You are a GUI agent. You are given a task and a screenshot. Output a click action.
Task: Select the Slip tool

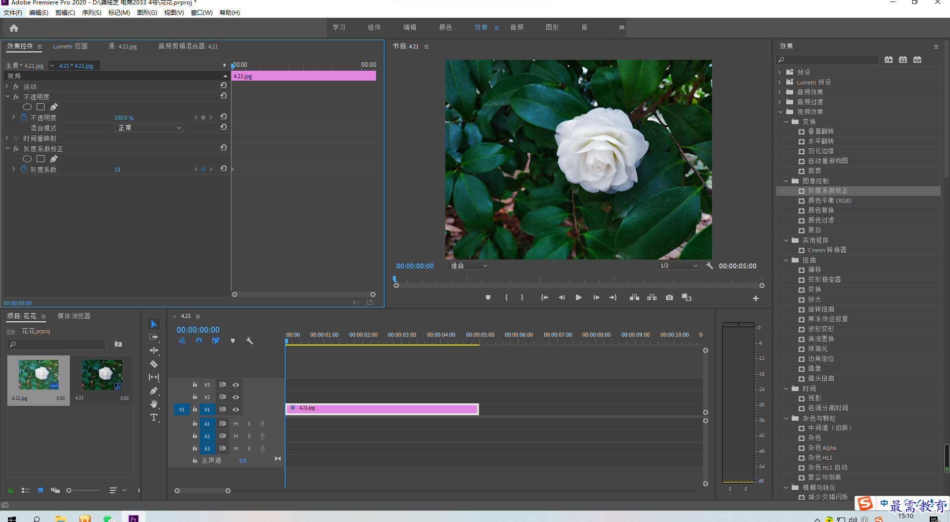pyautogui.click(x=154, y=377)
